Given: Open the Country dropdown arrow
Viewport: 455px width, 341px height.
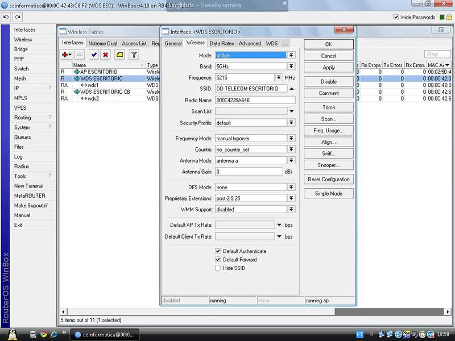Looking at the screenshot, I should [x=291, y=149].
